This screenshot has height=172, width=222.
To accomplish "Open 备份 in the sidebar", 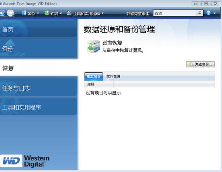I will [x=39, y=48].
